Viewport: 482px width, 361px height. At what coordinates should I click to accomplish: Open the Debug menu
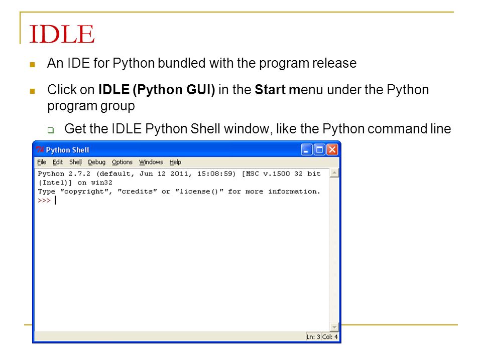click(x=96, y=162)
